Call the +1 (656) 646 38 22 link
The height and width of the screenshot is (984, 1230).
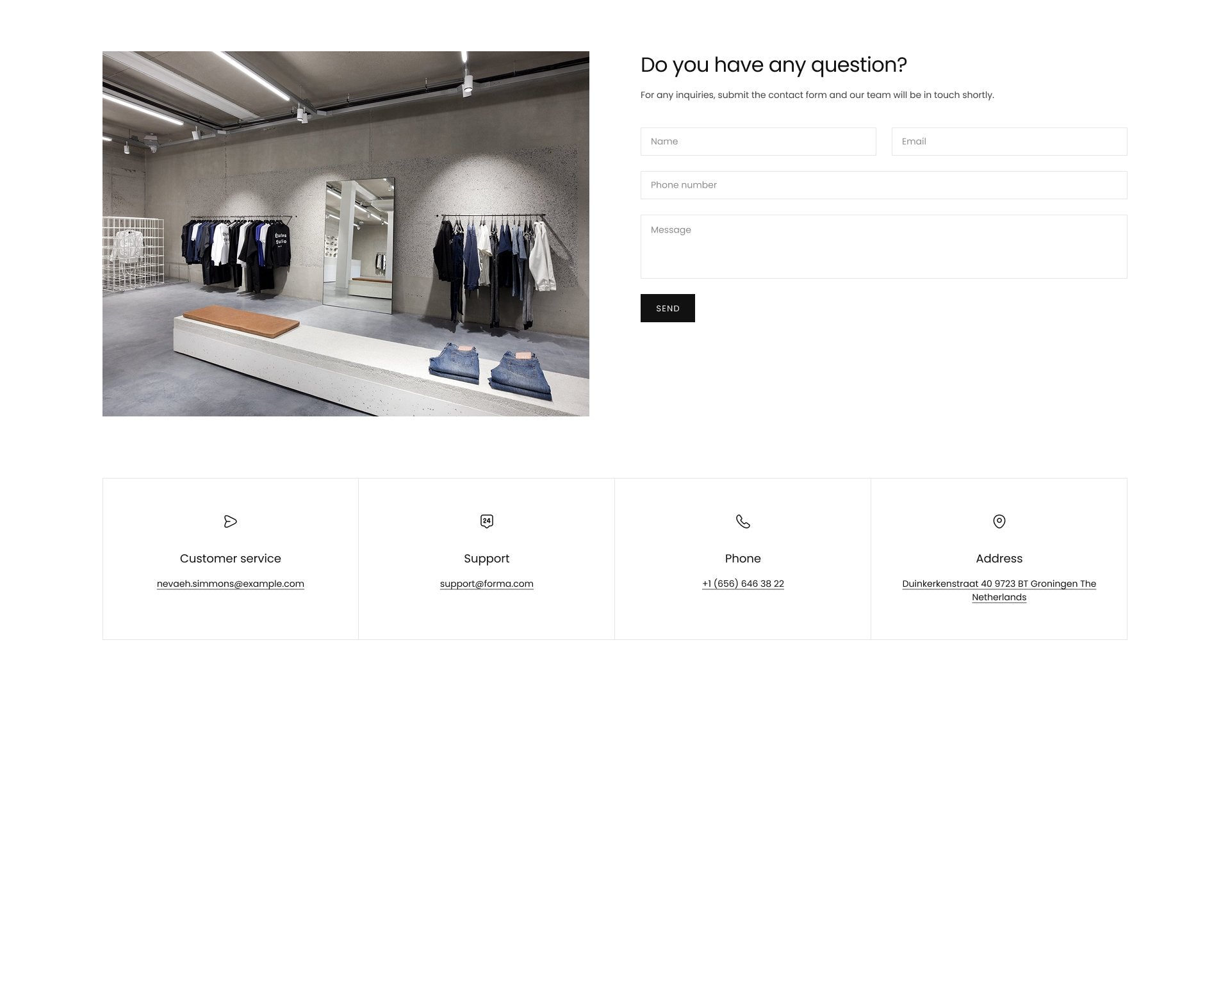tap(743, 584)
